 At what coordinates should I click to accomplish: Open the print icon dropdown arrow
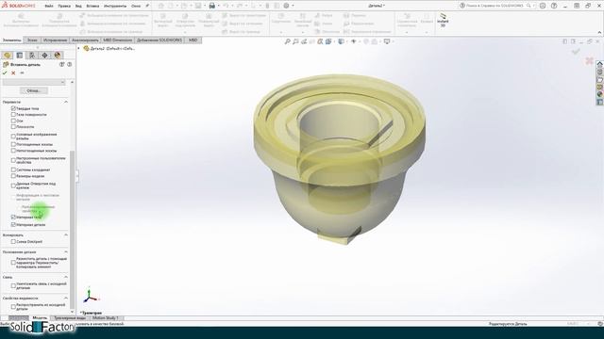click(x=218, y=6)
